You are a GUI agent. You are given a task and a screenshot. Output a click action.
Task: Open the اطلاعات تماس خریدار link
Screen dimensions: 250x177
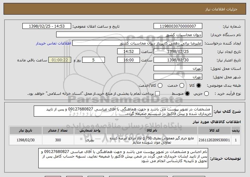[x=54, y=43]
